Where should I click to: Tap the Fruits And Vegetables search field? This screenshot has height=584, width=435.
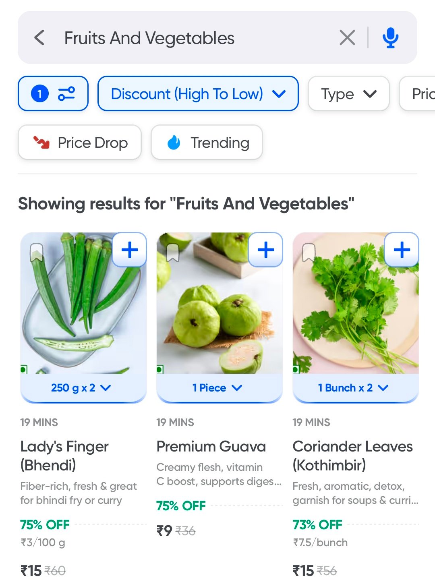[x=193, y=38]
